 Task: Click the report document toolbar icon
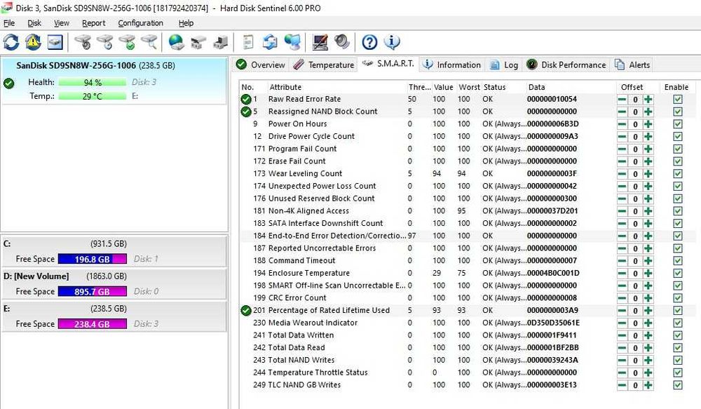[248, 42]
